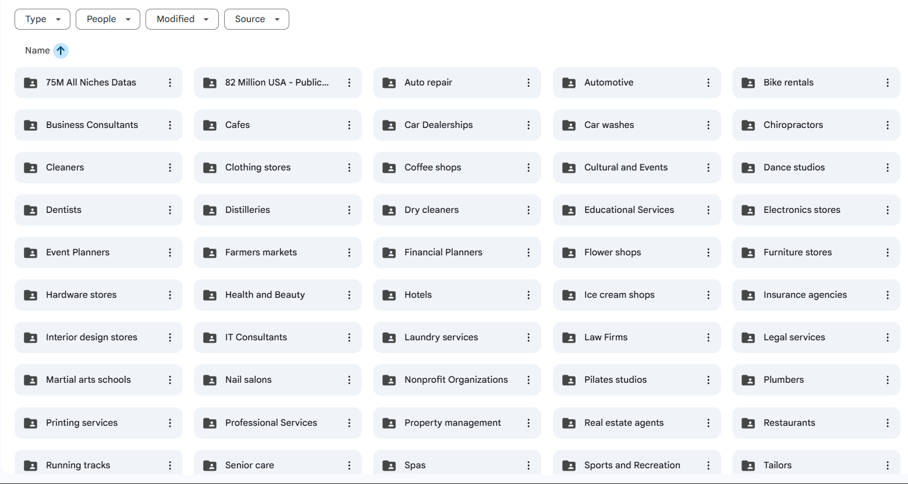Open more actions for Coffee shops folder
Viewport: 908px width, 484px height.
[529, 168]
